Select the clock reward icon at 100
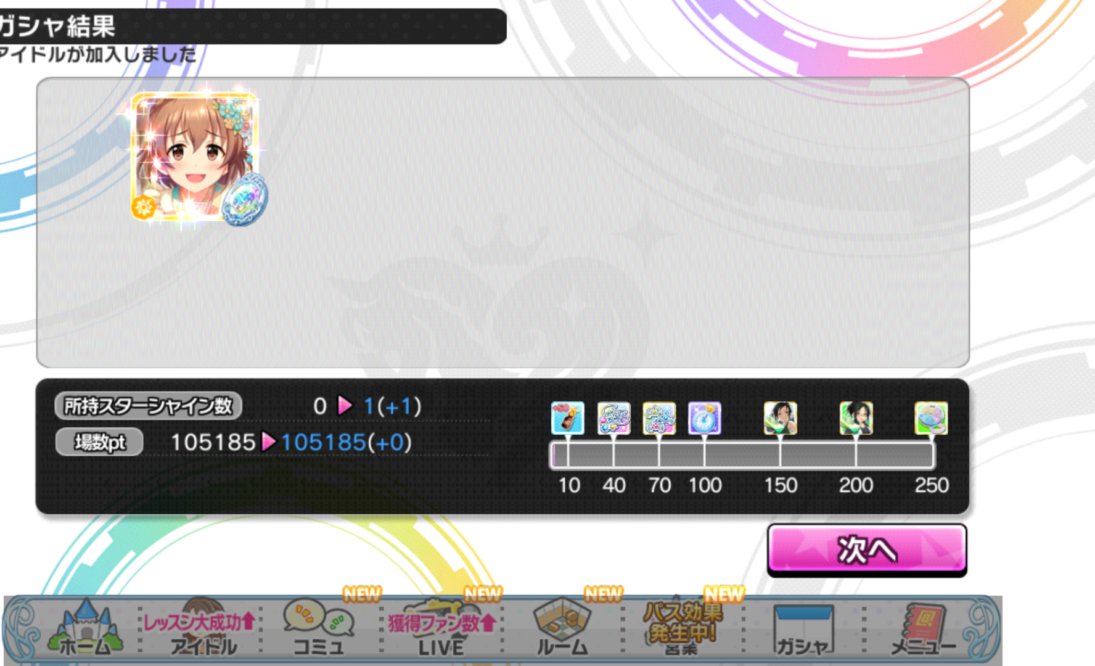Screen dimensions: 1095x666 (705, 418)
